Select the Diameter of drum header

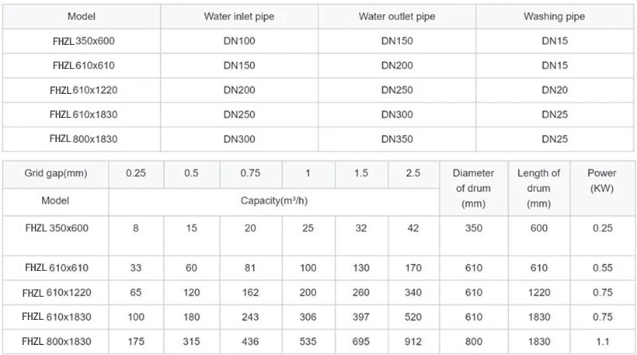point(473,187)
